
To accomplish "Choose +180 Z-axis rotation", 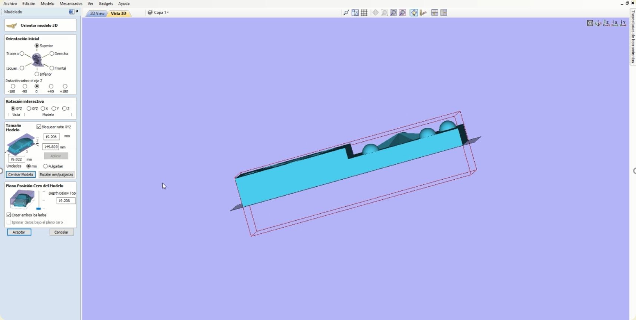I will point(65,86).
